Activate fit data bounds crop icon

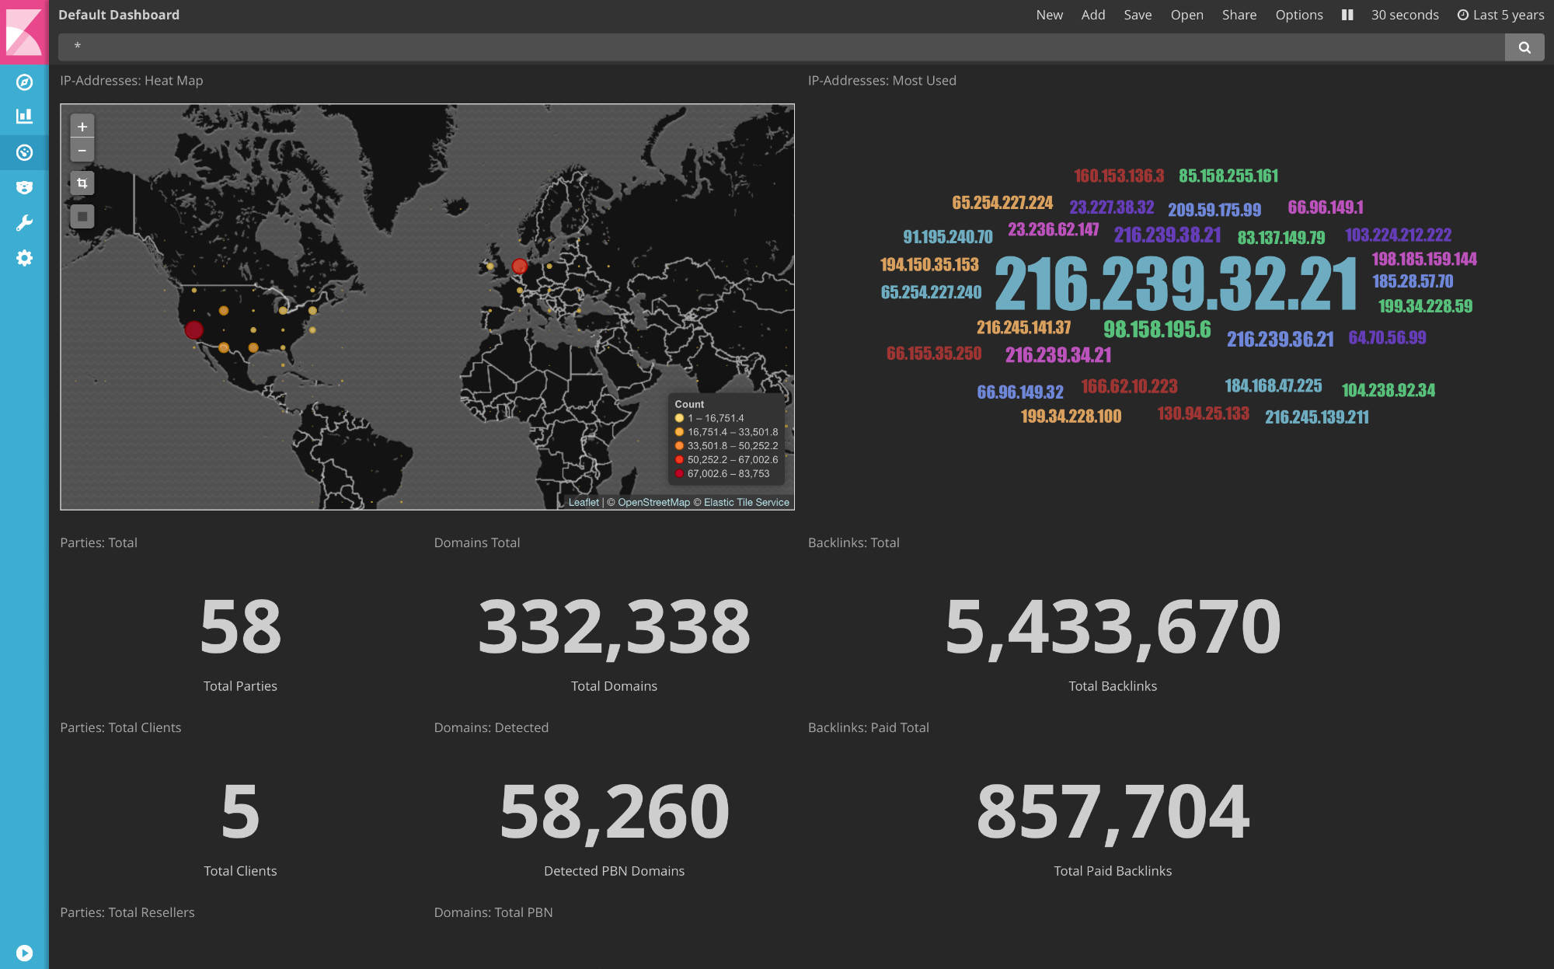click(x=82, y=183)
